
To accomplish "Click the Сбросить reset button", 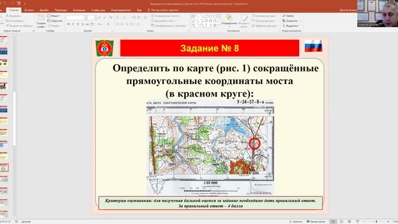I will 55,21.
